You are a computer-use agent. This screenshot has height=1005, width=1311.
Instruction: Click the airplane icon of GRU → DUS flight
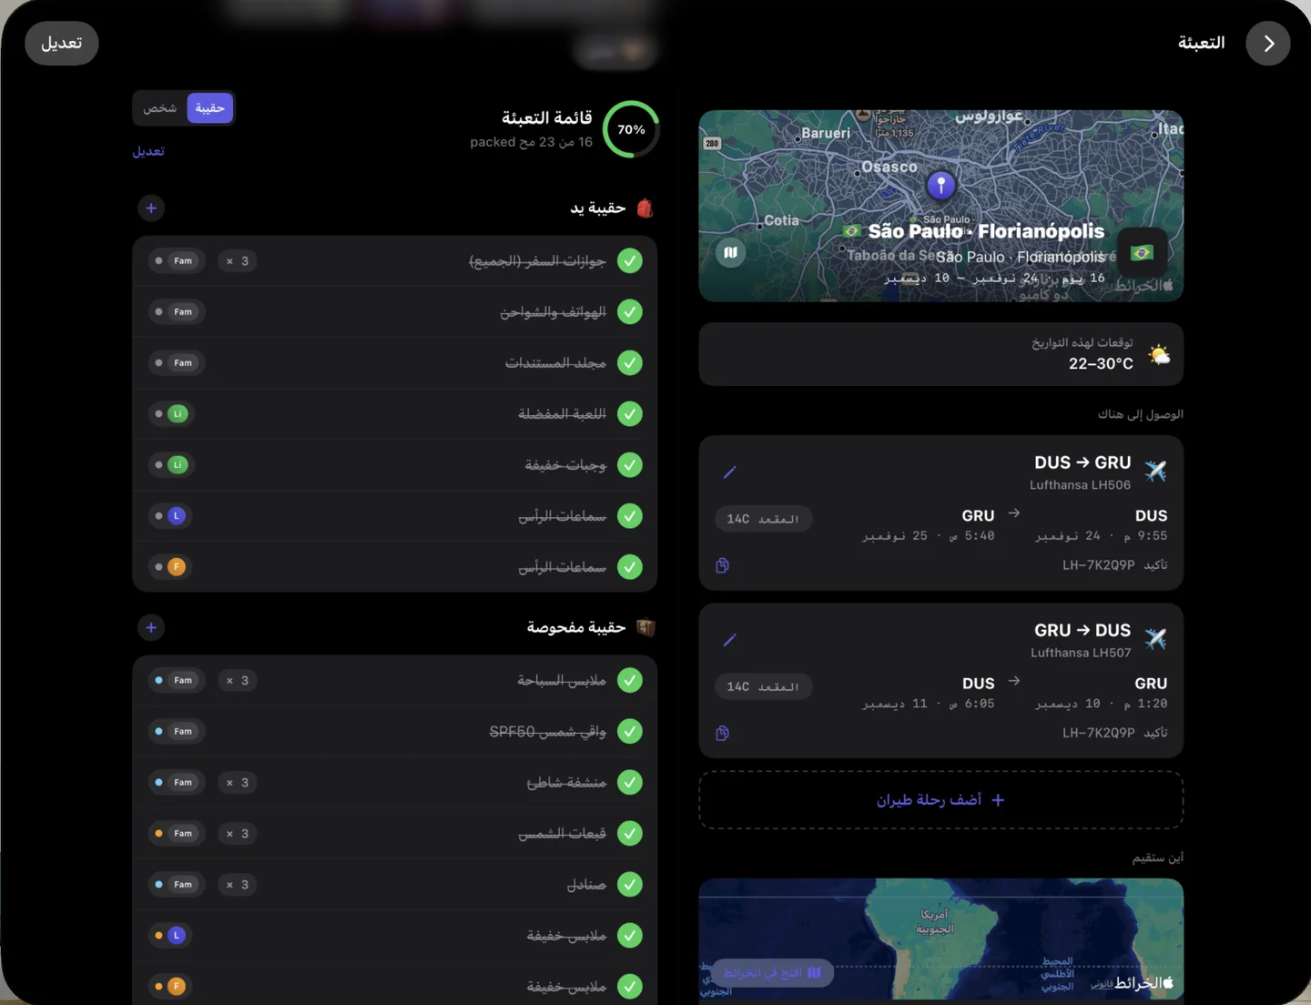(x=1155, y=638)
